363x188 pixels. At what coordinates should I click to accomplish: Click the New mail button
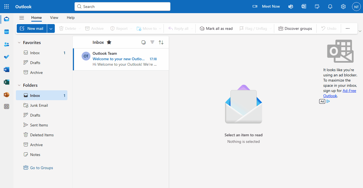[32, 28]
